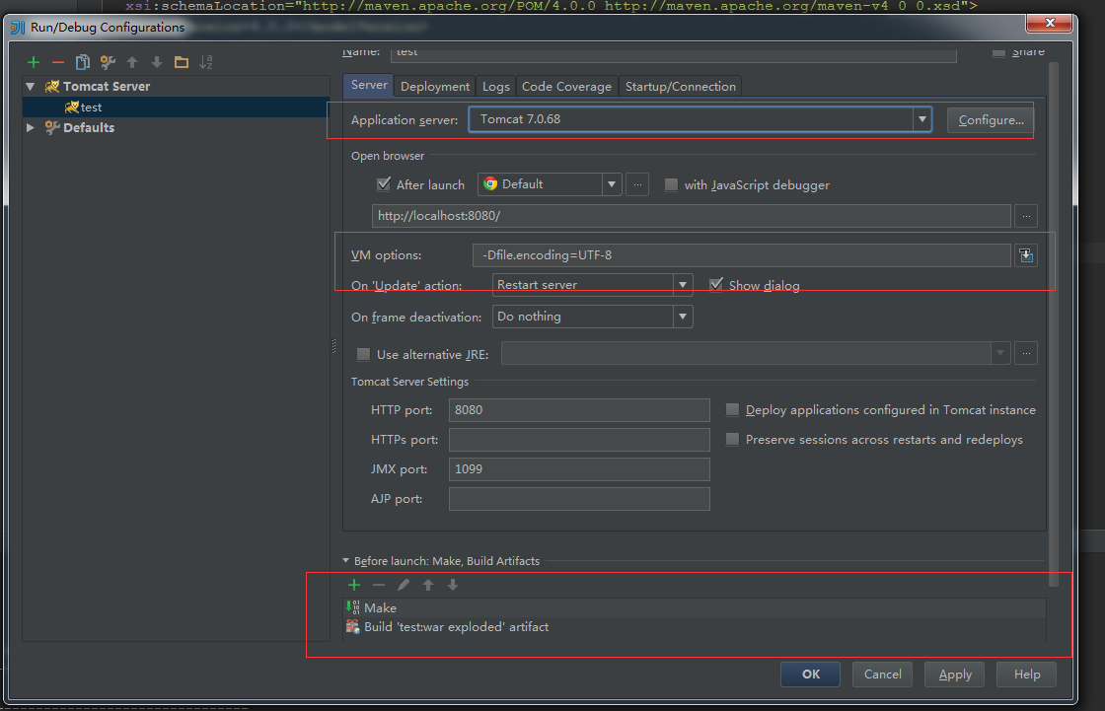Image resolution: width=1105 pixels, height=711 pixels.
Task: Toggle After launch checkbox
Action: point(384,184)
